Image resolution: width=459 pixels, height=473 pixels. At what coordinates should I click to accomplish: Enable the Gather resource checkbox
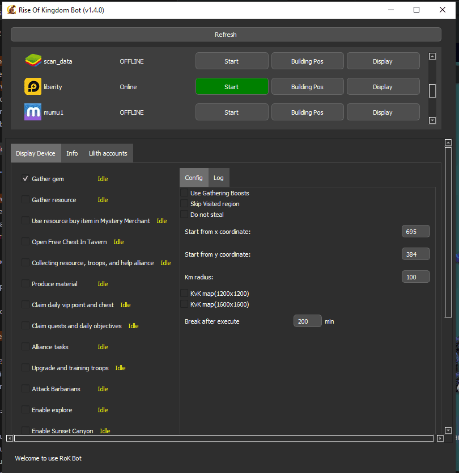25,200
